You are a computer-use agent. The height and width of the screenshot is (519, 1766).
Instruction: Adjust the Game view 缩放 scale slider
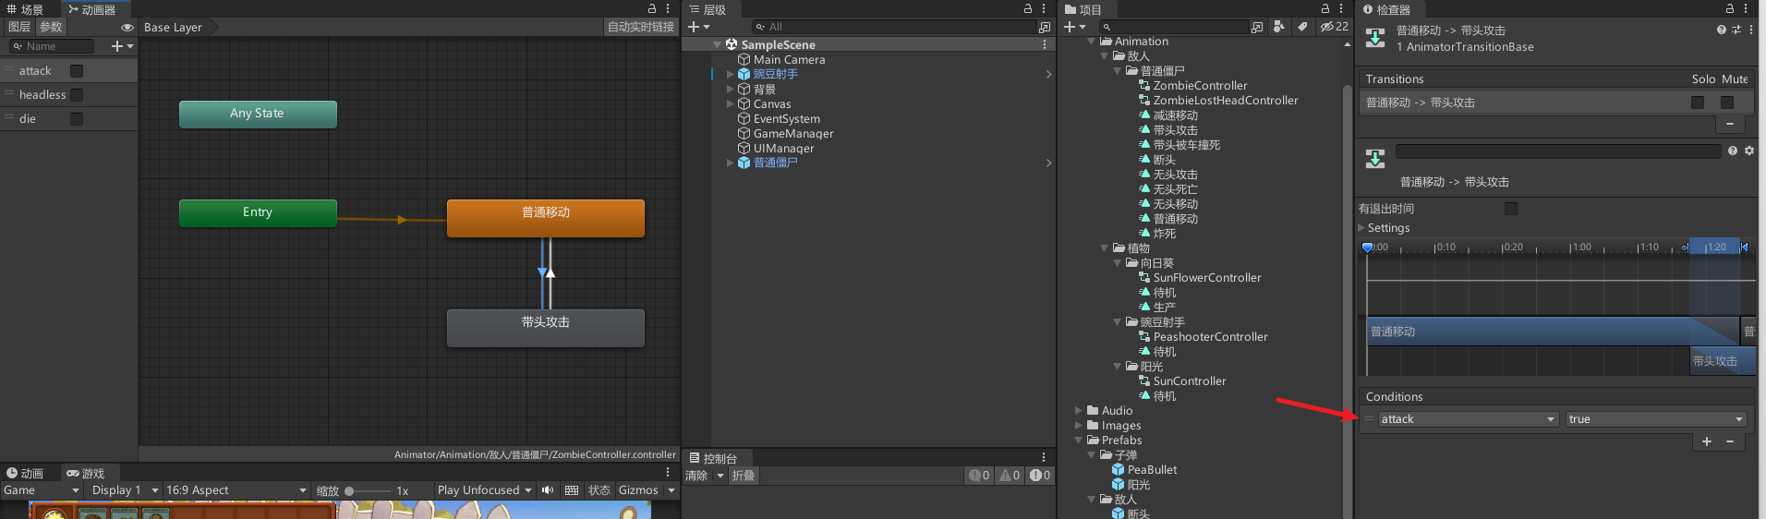tap(368, 491)
